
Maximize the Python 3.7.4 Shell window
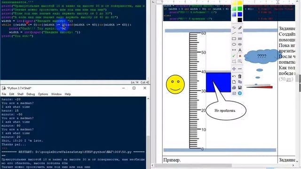(x=134, y=88)
